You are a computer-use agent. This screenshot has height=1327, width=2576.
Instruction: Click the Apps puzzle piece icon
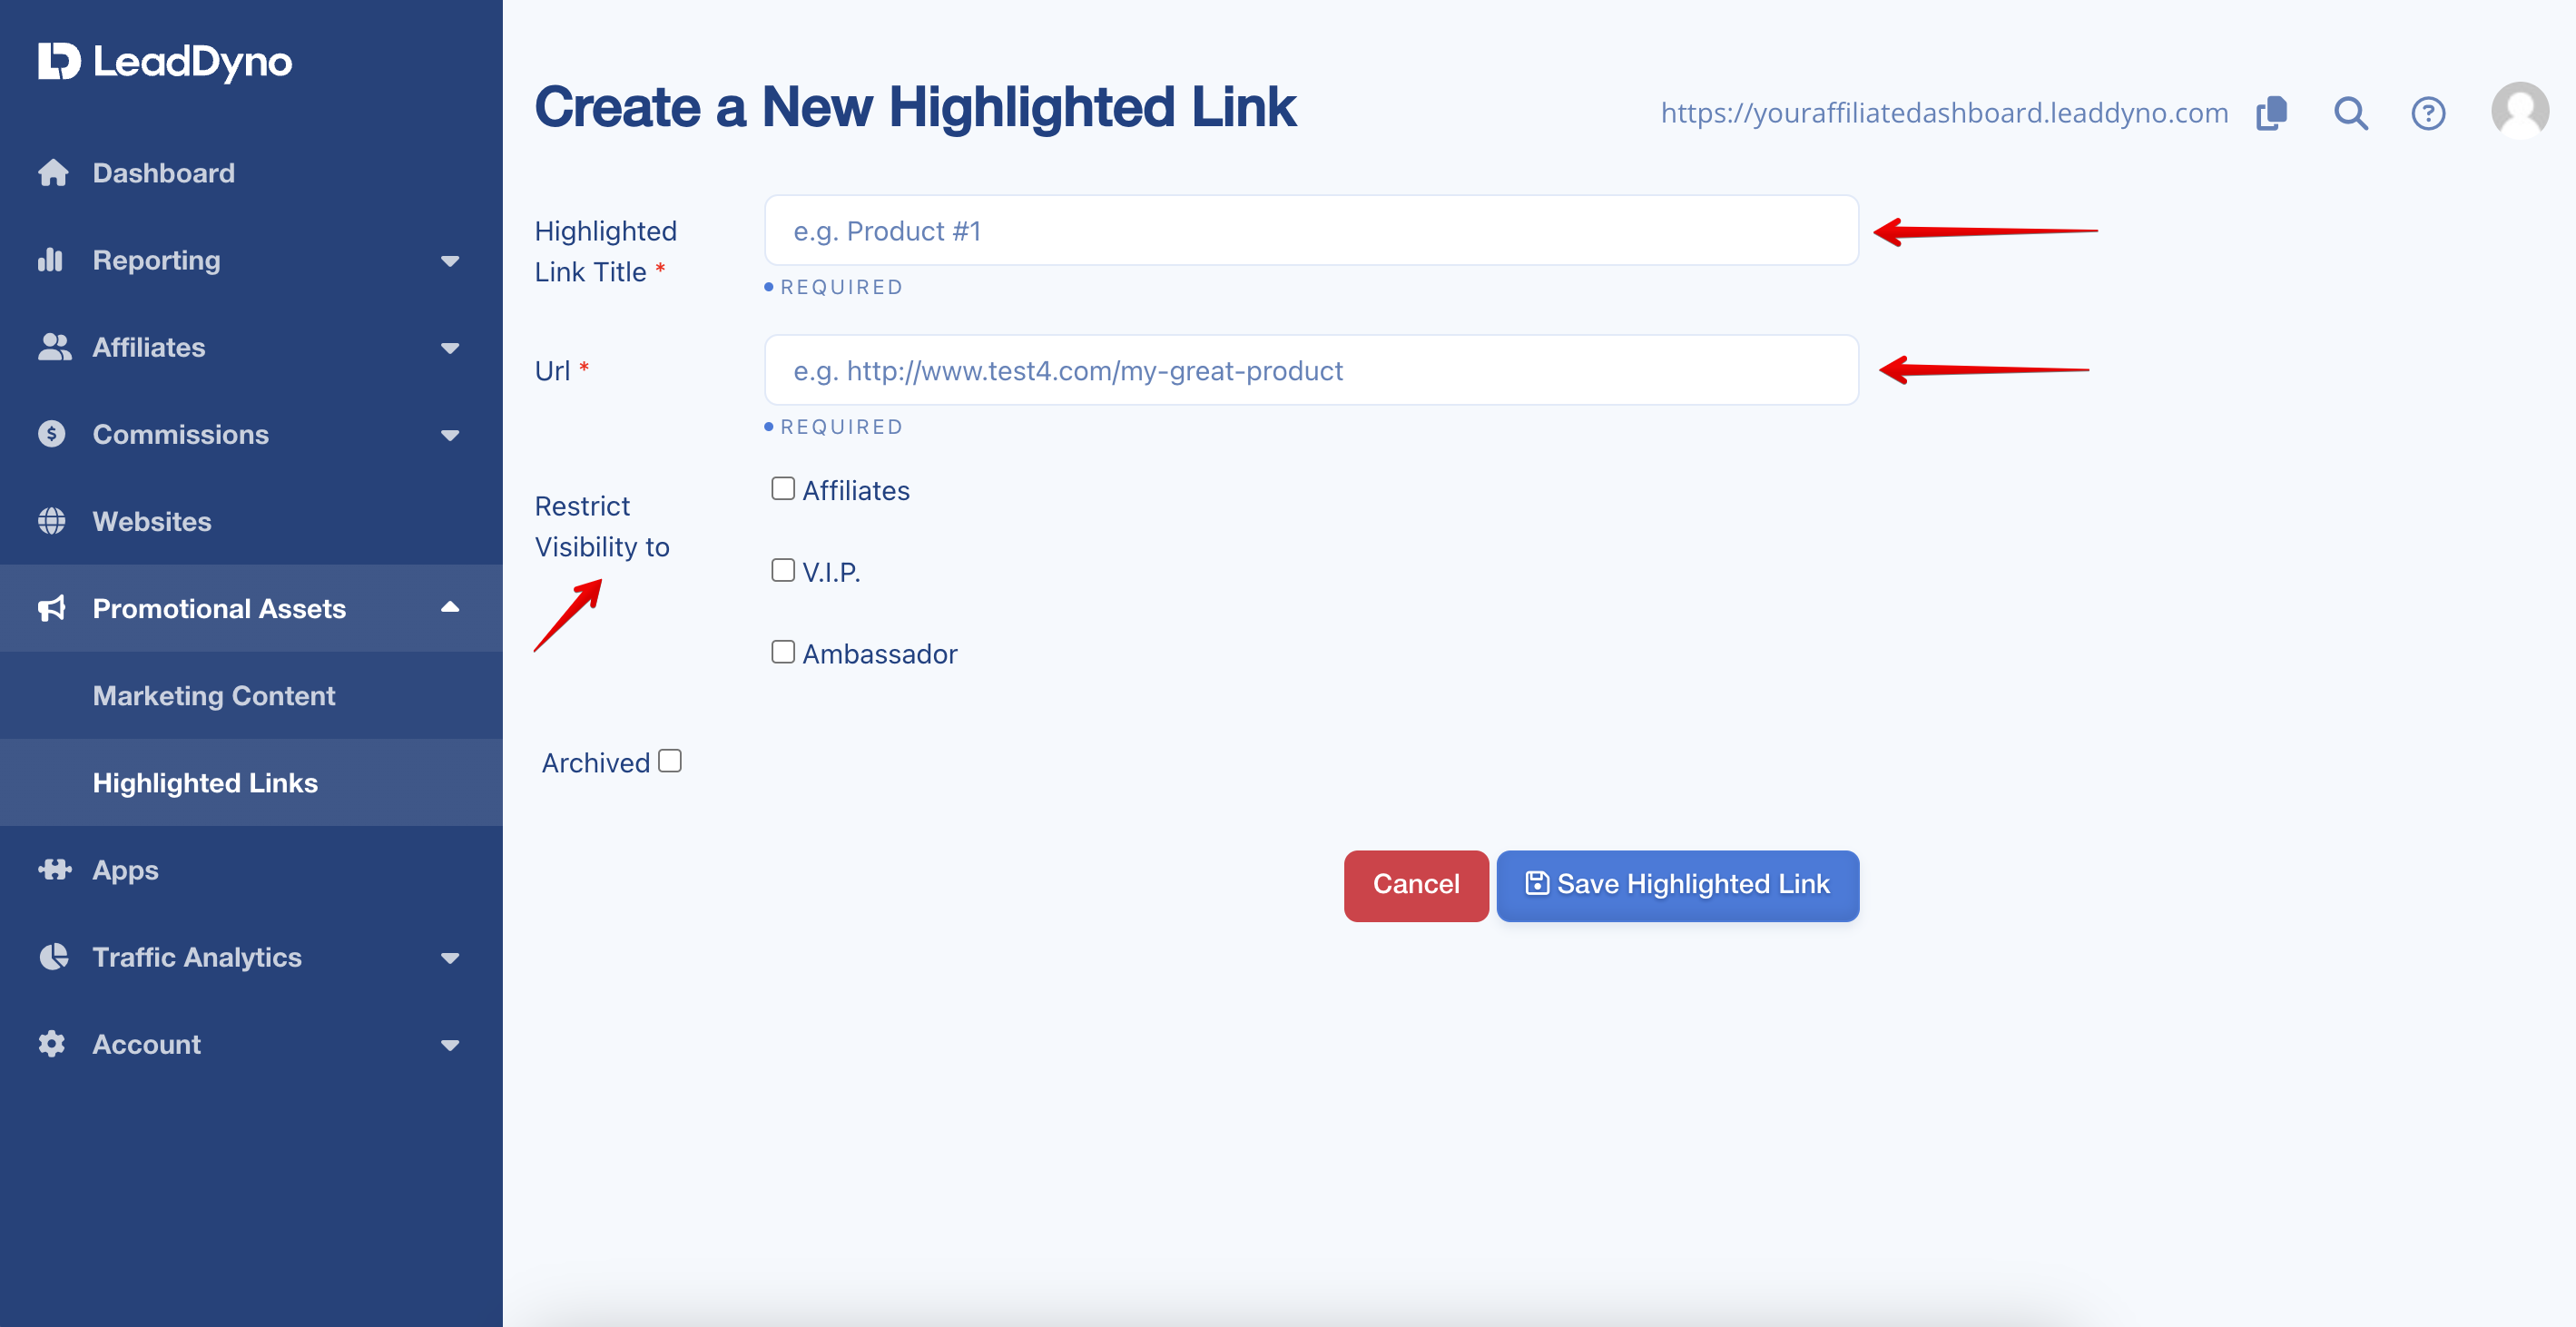pyautogui.click(x=54, y=869)
